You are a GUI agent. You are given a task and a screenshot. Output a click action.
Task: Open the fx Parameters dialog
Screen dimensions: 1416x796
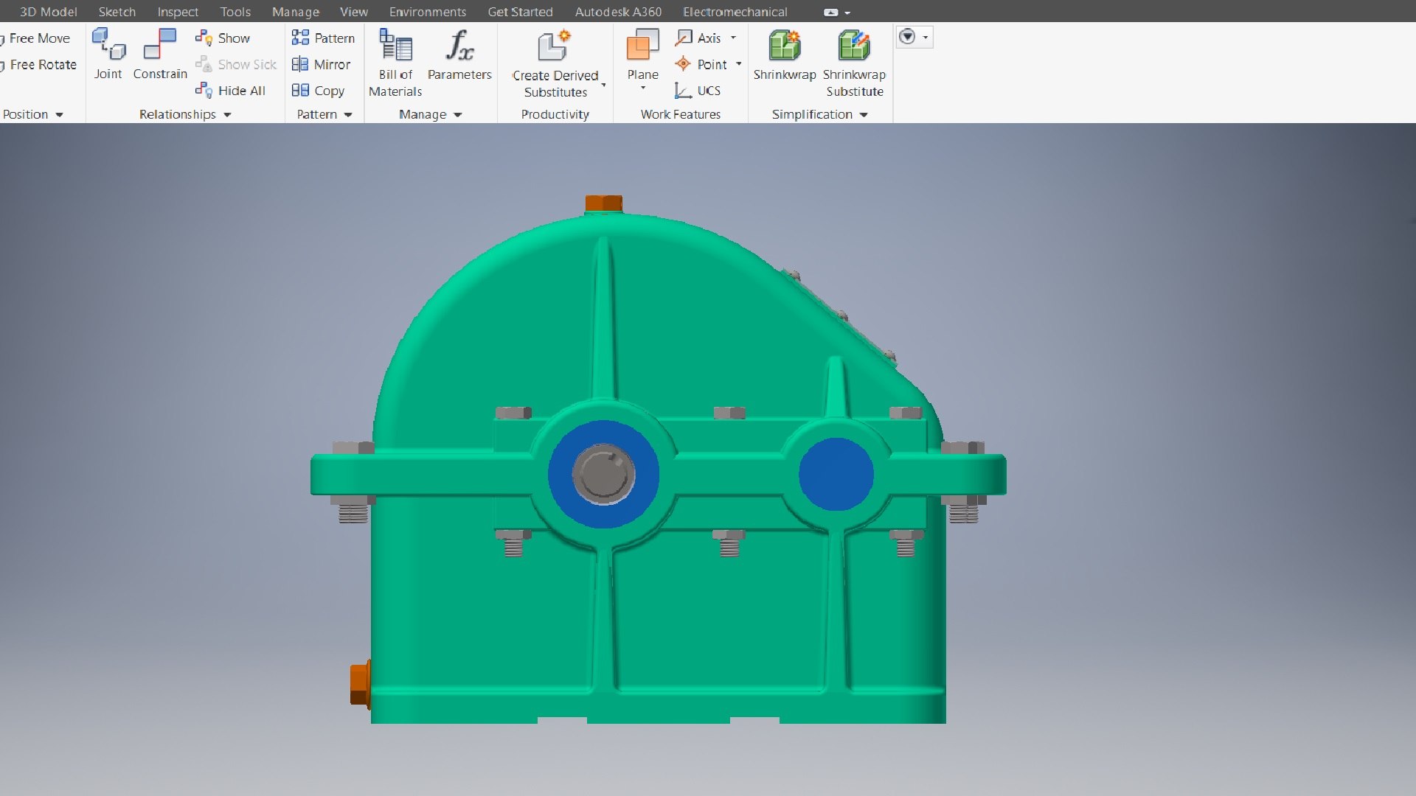click(459, 55)
